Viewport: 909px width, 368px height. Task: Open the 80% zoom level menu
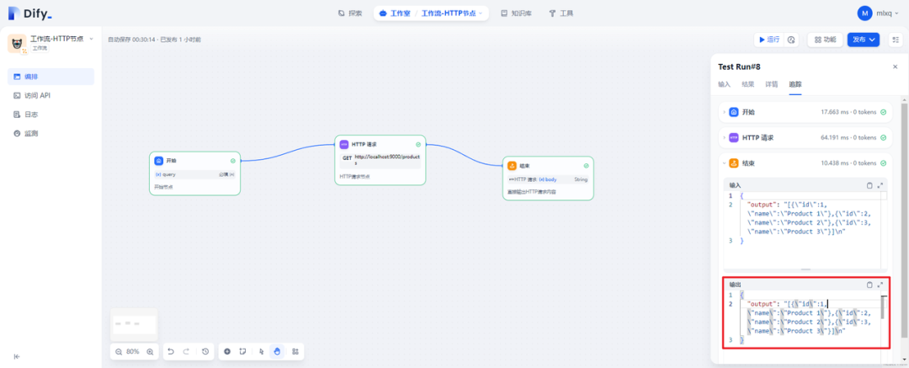click(x=133, y=351)
